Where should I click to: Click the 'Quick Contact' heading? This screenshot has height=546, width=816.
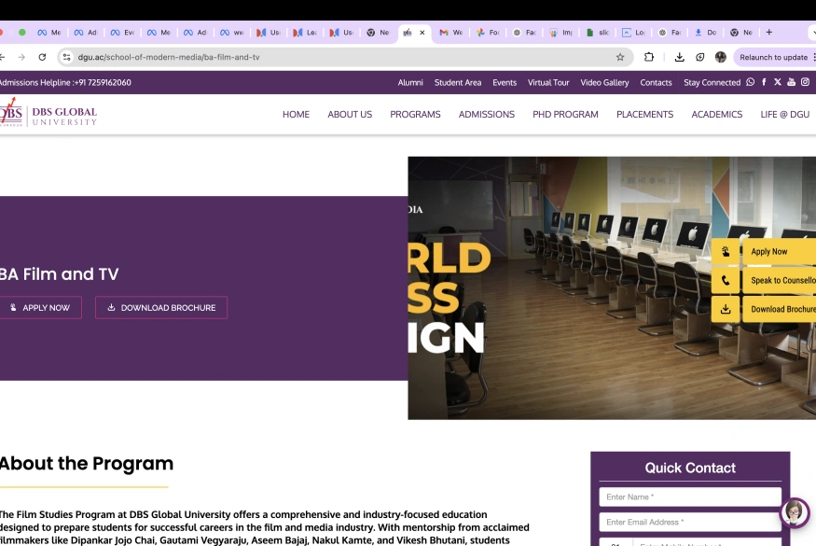pyautogui.click(x=690, y=468)
